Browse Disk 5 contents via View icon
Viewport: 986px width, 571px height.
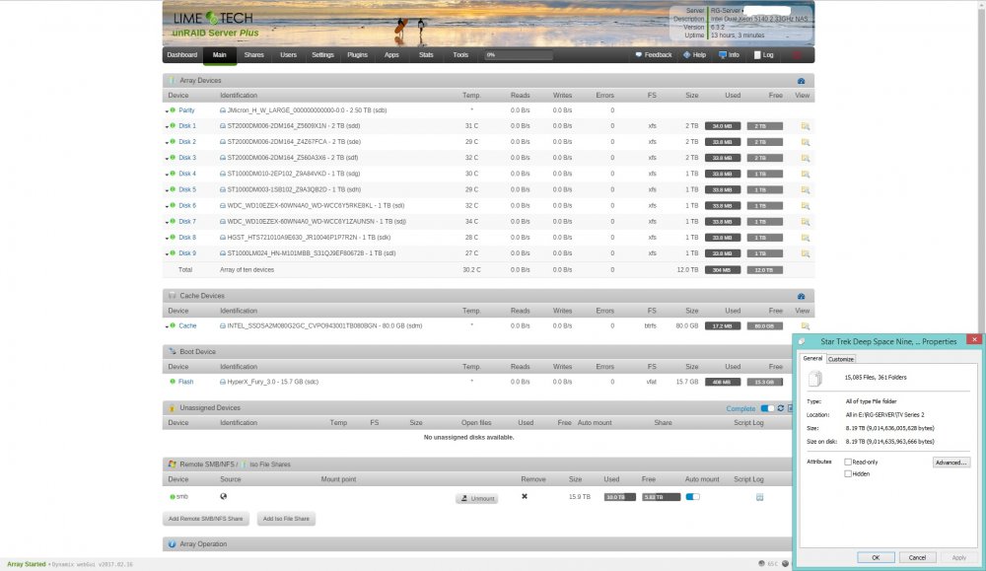click(x=805, y=190)
